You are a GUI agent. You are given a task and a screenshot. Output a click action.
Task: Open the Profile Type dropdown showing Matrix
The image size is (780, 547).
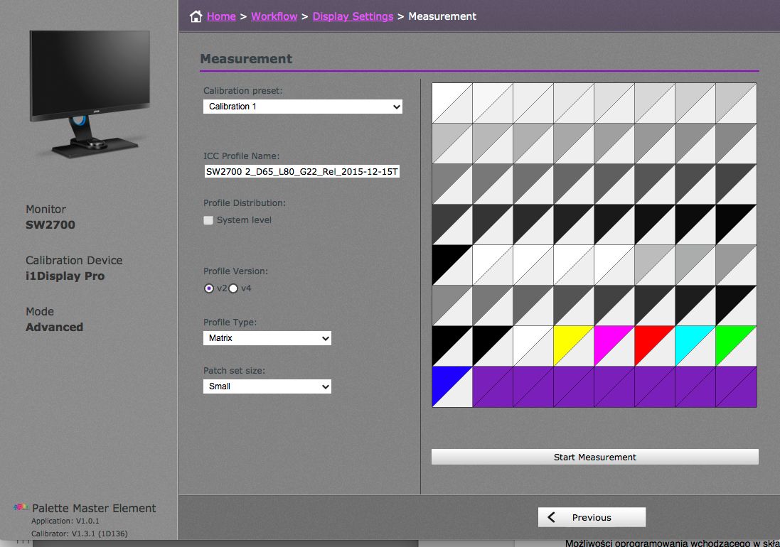tap(267, 338)
